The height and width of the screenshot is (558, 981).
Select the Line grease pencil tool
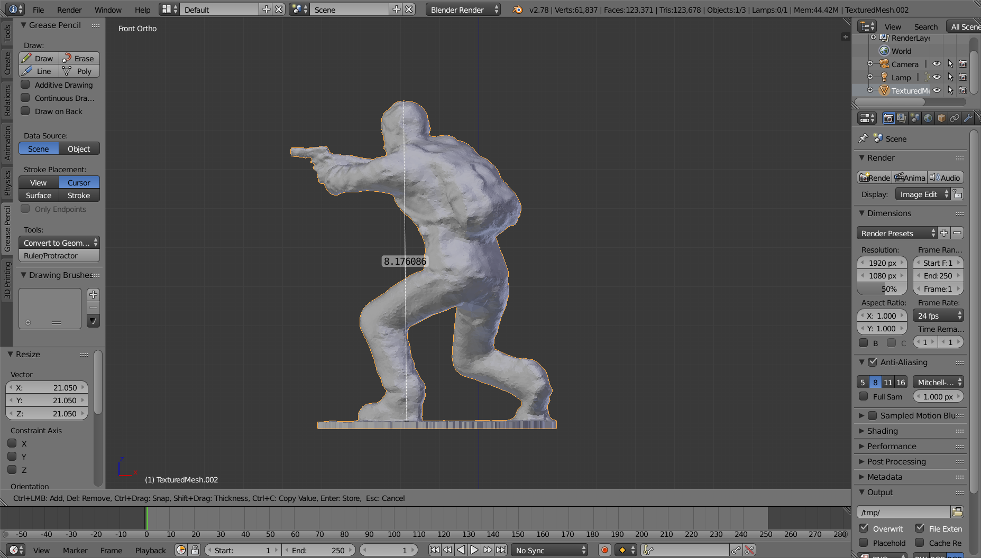point(39,71)
